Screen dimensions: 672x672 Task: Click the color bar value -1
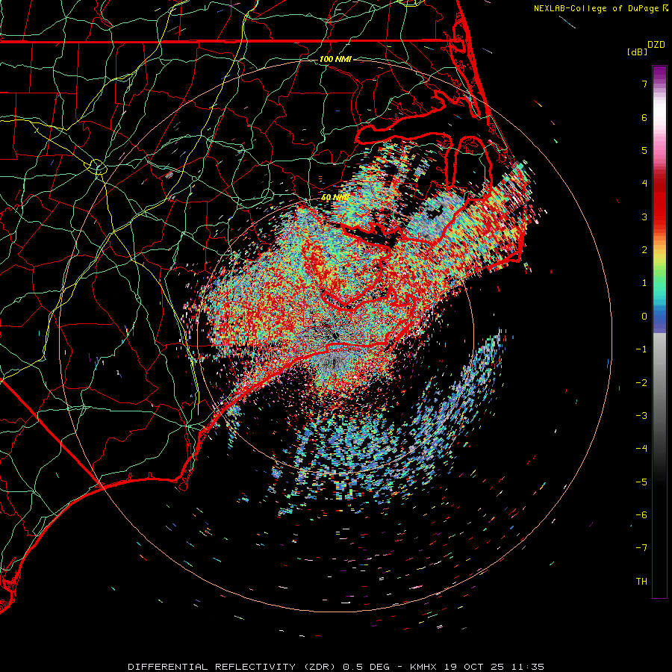click(x=641, y=349)
